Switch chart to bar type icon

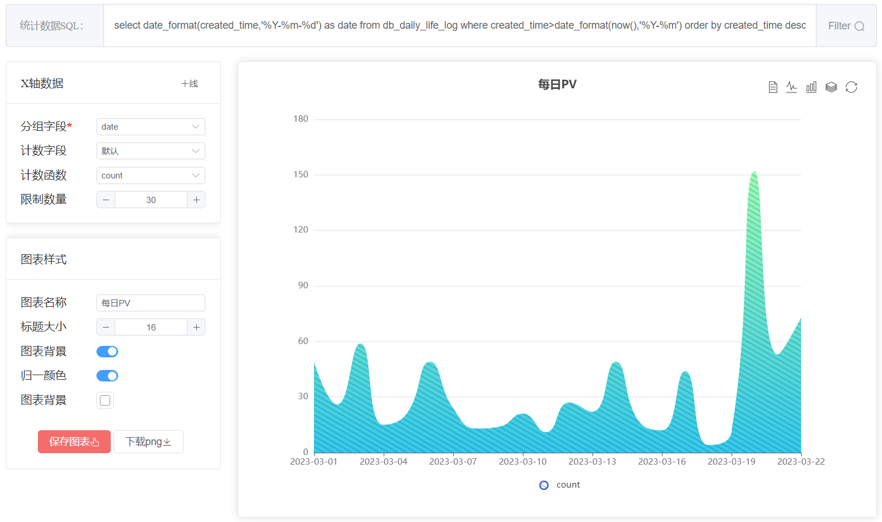811,87
